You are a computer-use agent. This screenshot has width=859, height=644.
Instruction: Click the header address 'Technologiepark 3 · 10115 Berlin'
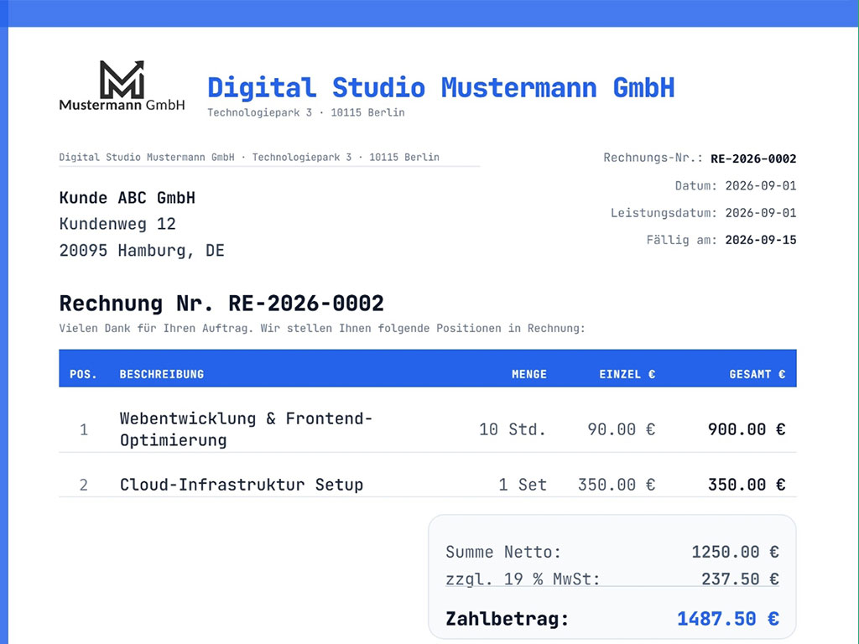pyautogui.click(x=305, y=113)
